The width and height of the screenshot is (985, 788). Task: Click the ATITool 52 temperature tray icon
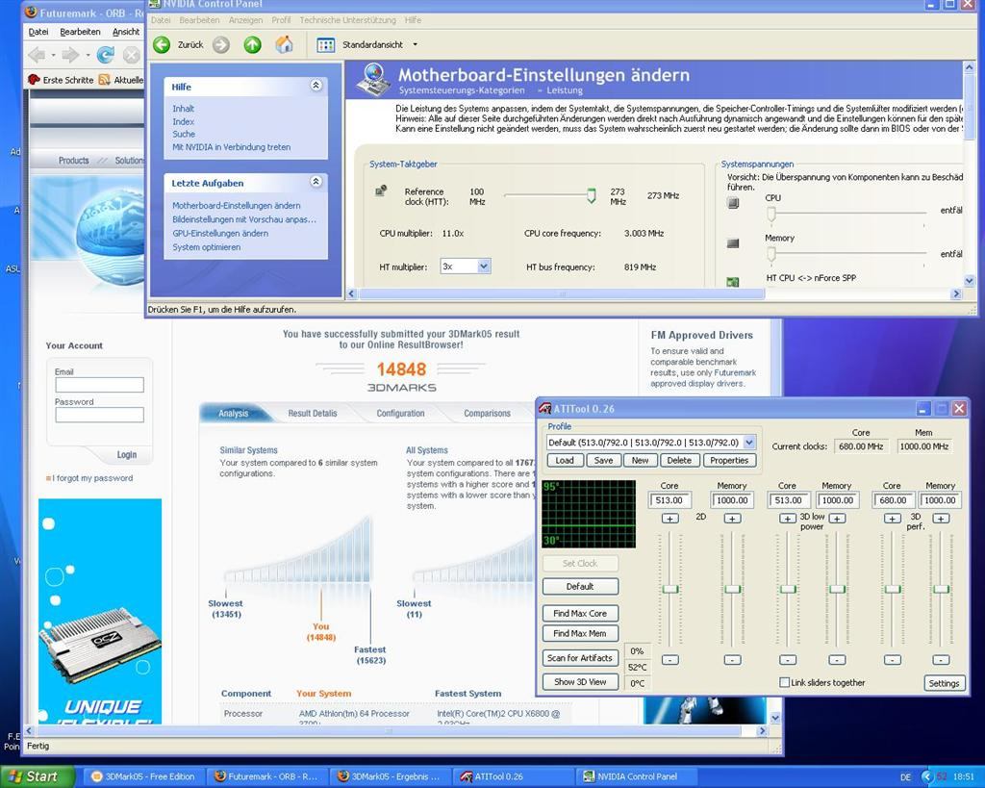coord(941,777)
